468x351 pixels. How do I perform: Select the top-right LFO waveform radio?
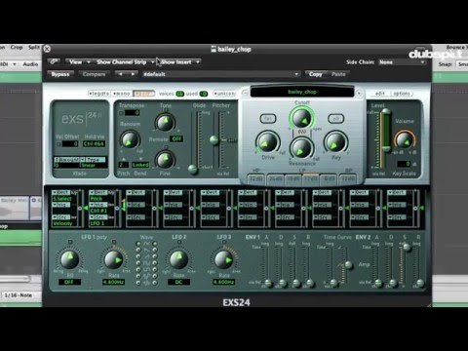pyautogui.click(x=155, y=244)
